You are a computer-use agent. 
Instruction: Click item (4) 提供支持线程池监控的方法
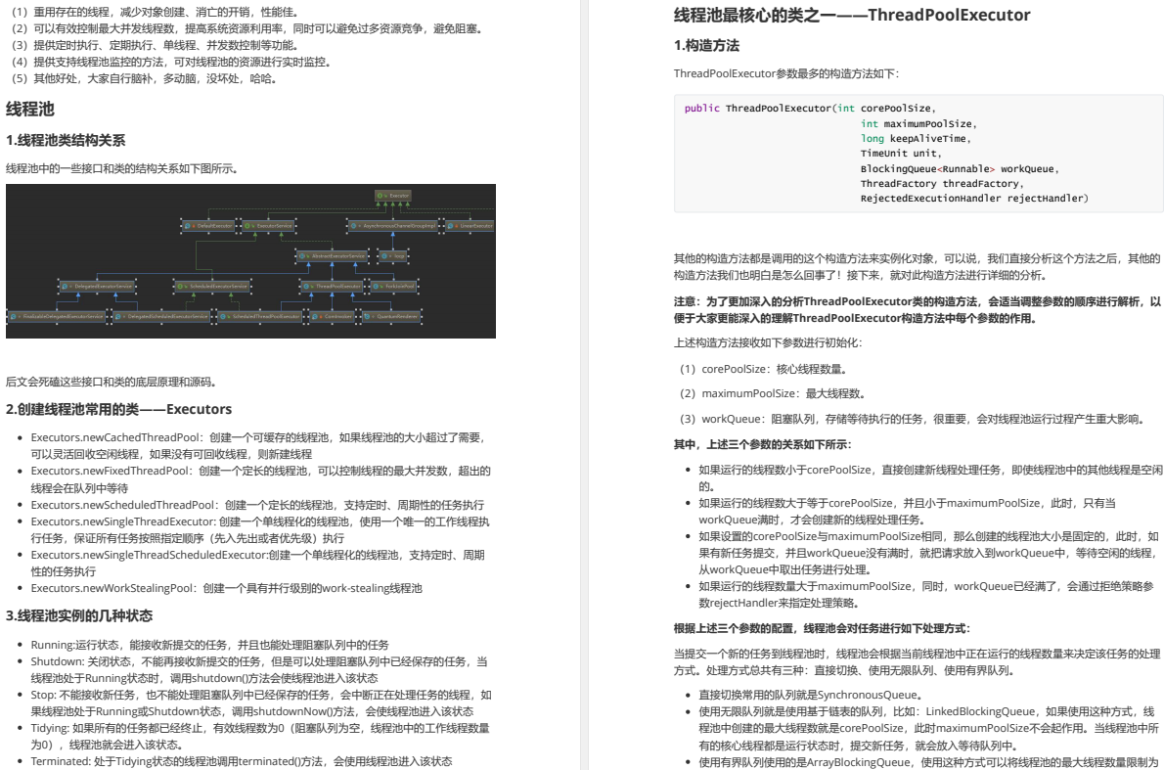point(171,62)
